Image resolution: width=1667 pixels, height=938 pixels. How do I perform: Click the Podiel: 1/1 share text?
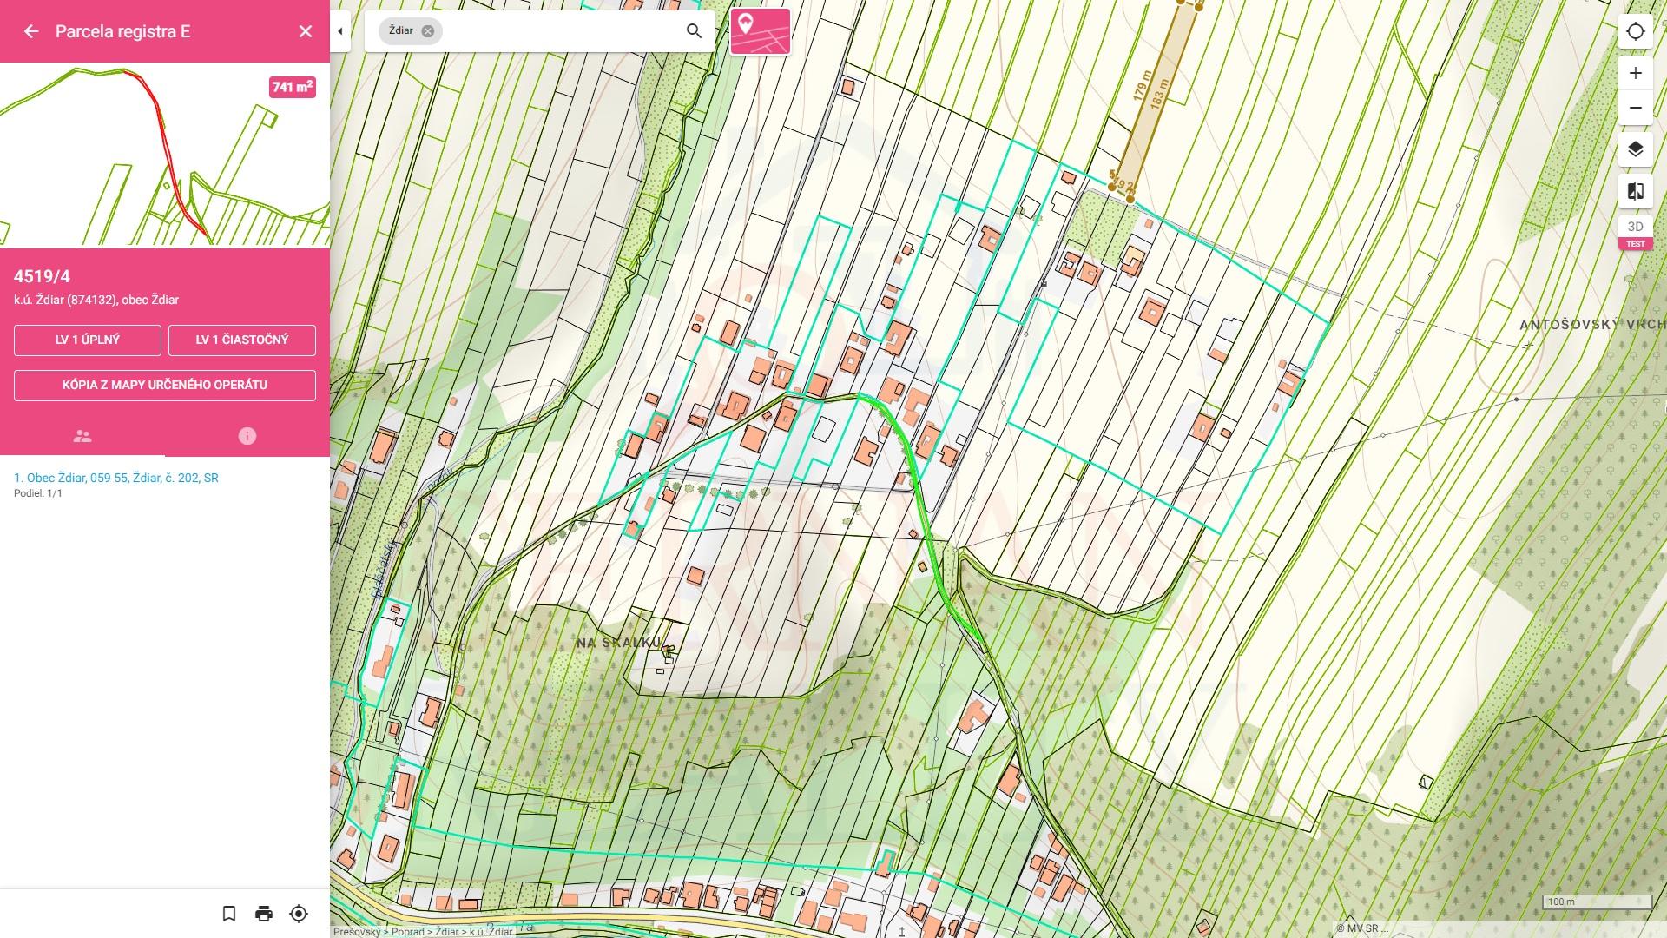tap(38, 493)
